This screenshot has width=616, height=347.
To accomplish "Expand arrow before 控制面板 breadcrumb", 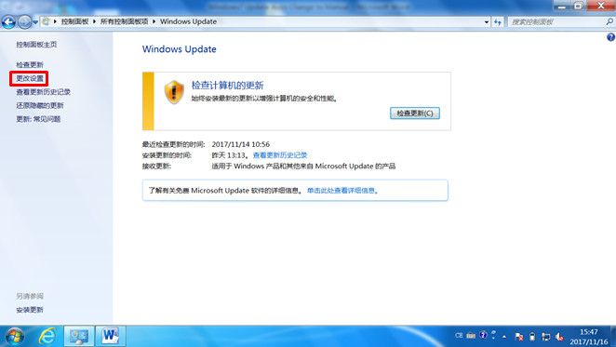I will point(55,21).
